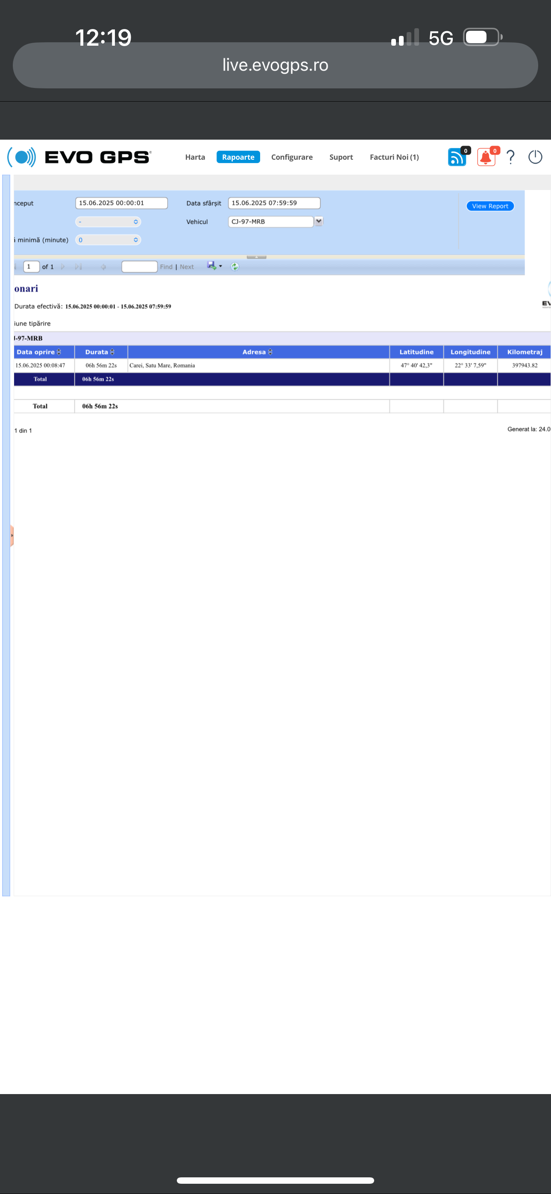This screenshot has width=551, height=1194.
Task: Jump to last report page arrow
Action: pyautogui.click(x=78, y=266)
